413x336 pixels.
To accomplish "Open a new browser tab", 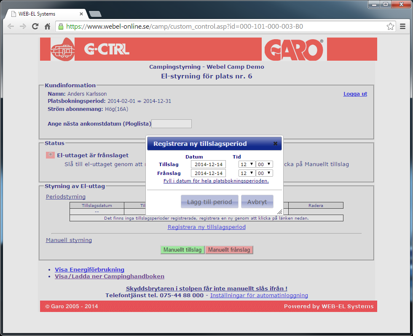I will pos(95,14).
